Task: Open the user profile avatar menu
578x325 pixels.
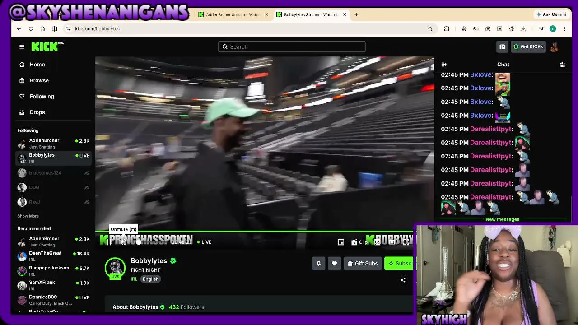Action: point(555,46)
